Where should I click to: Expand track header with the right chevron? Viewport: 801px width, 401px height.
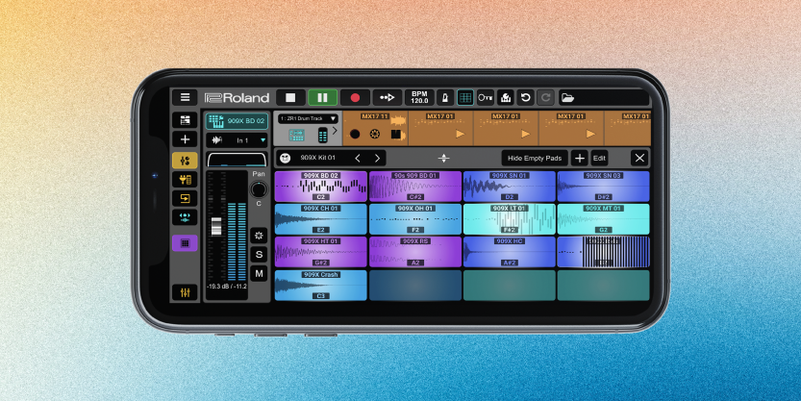pos(335,131)
